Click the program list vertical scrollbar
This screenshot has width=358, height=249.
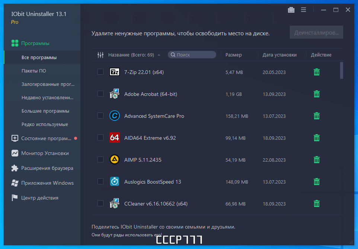[x=342, y=71]
